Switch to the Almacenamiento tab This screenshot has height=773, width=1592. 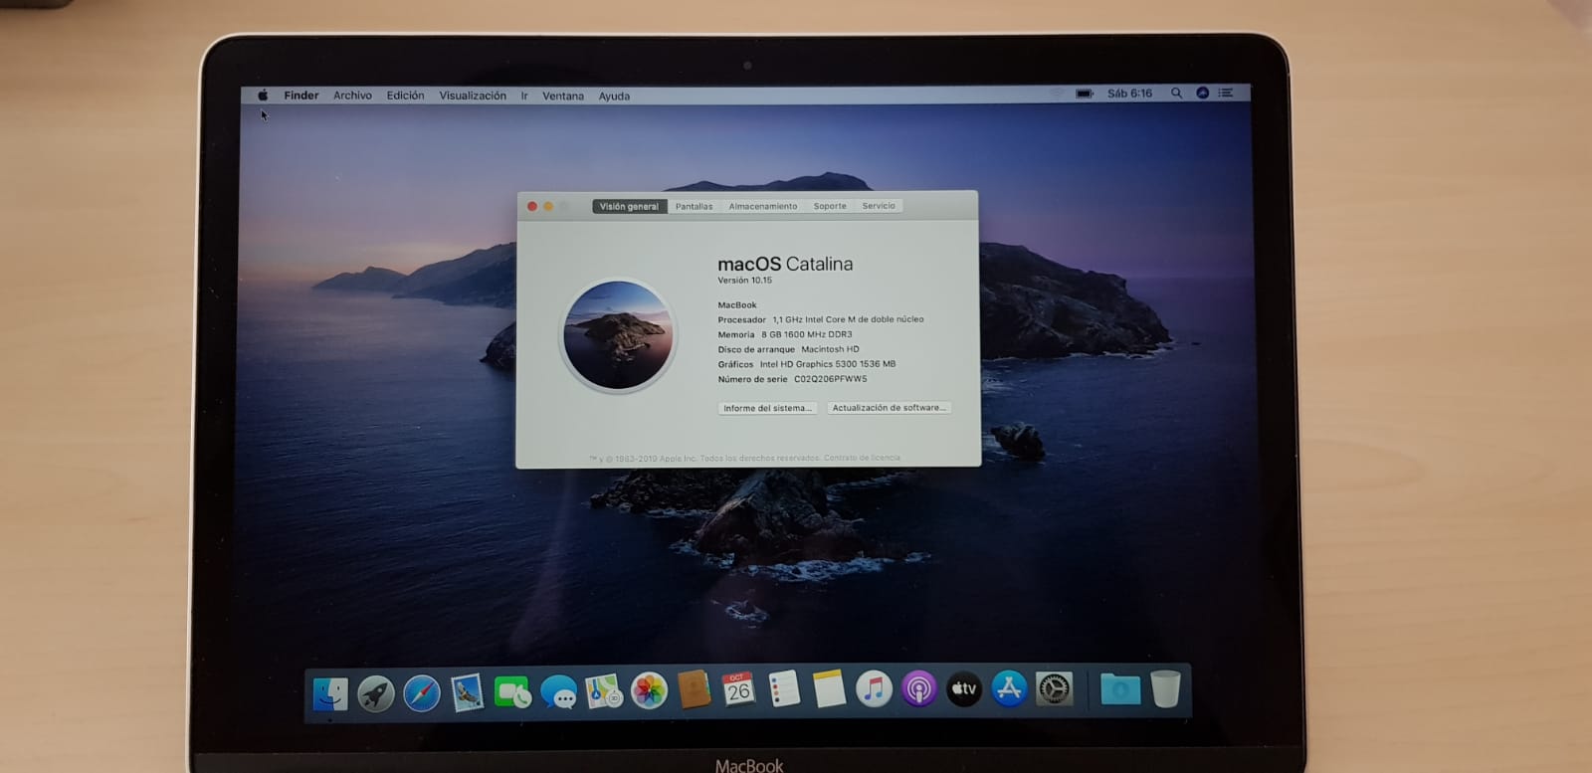[763, 206]
